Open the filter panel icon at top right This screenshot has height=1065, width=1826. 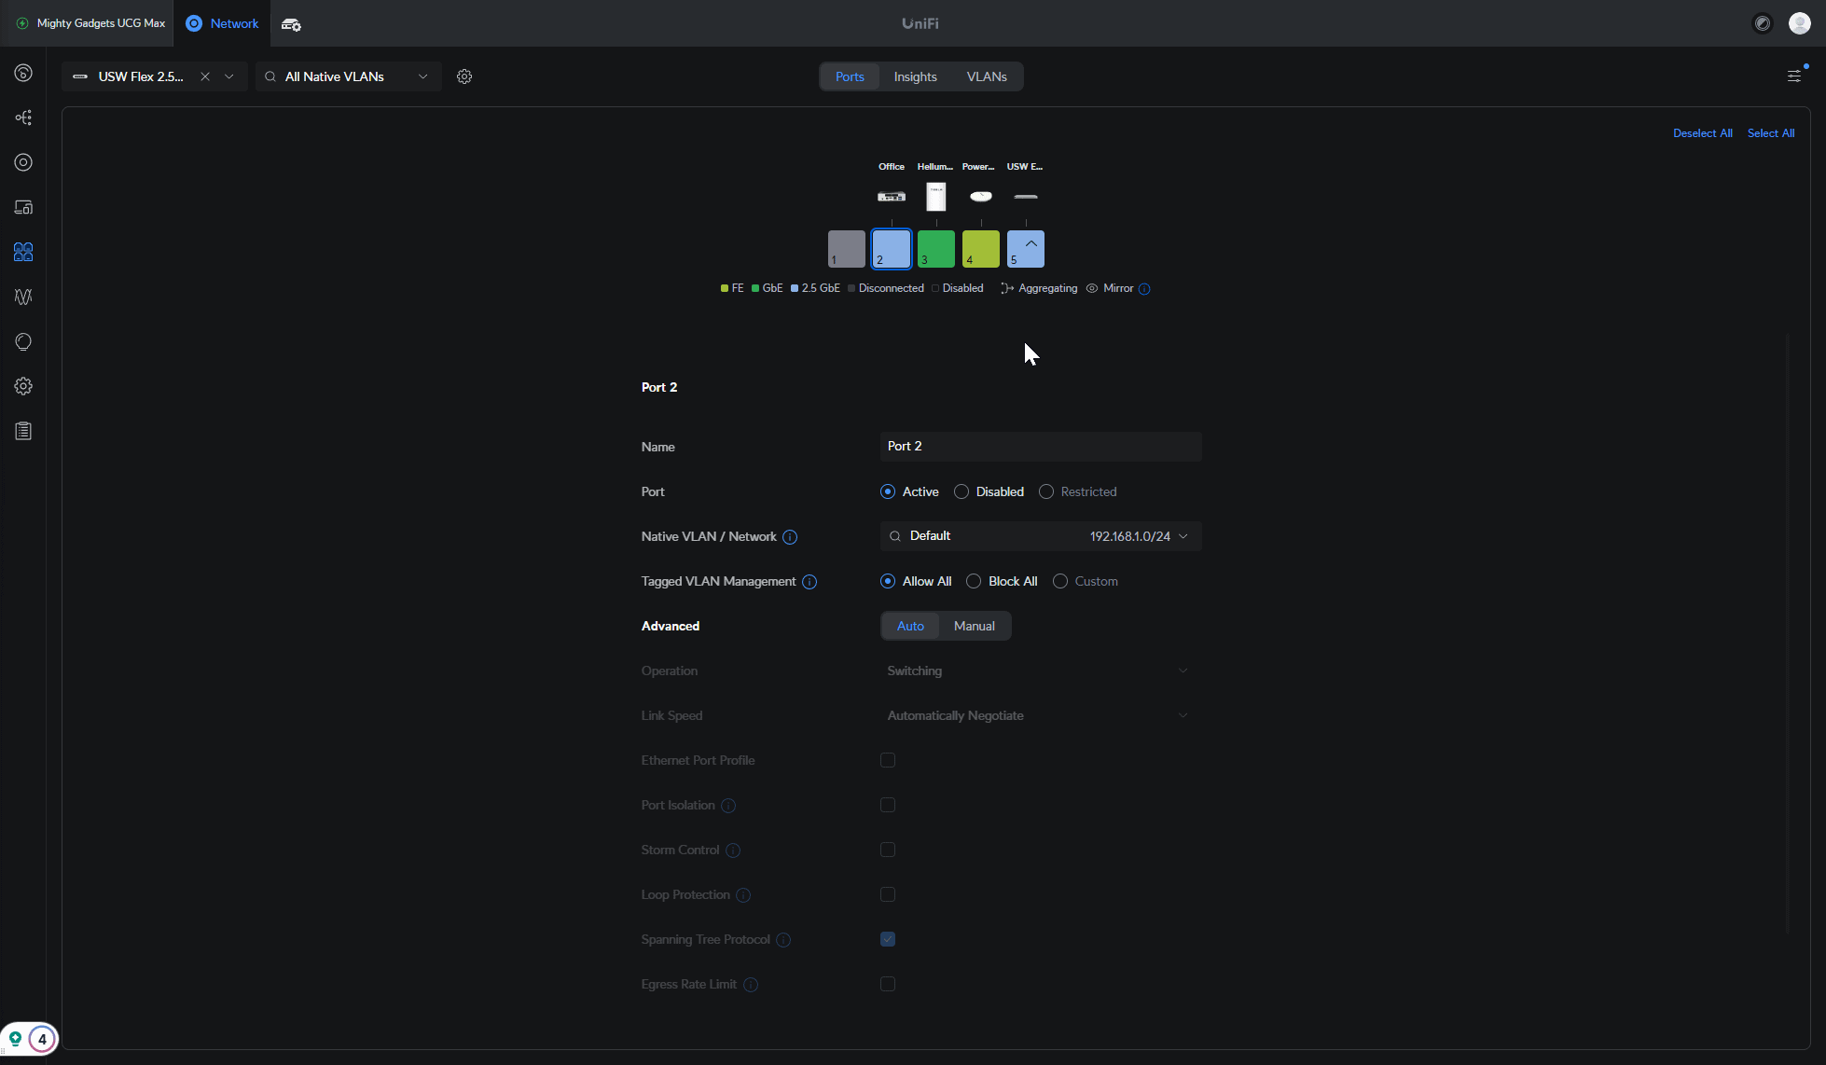click(1793, 76)
